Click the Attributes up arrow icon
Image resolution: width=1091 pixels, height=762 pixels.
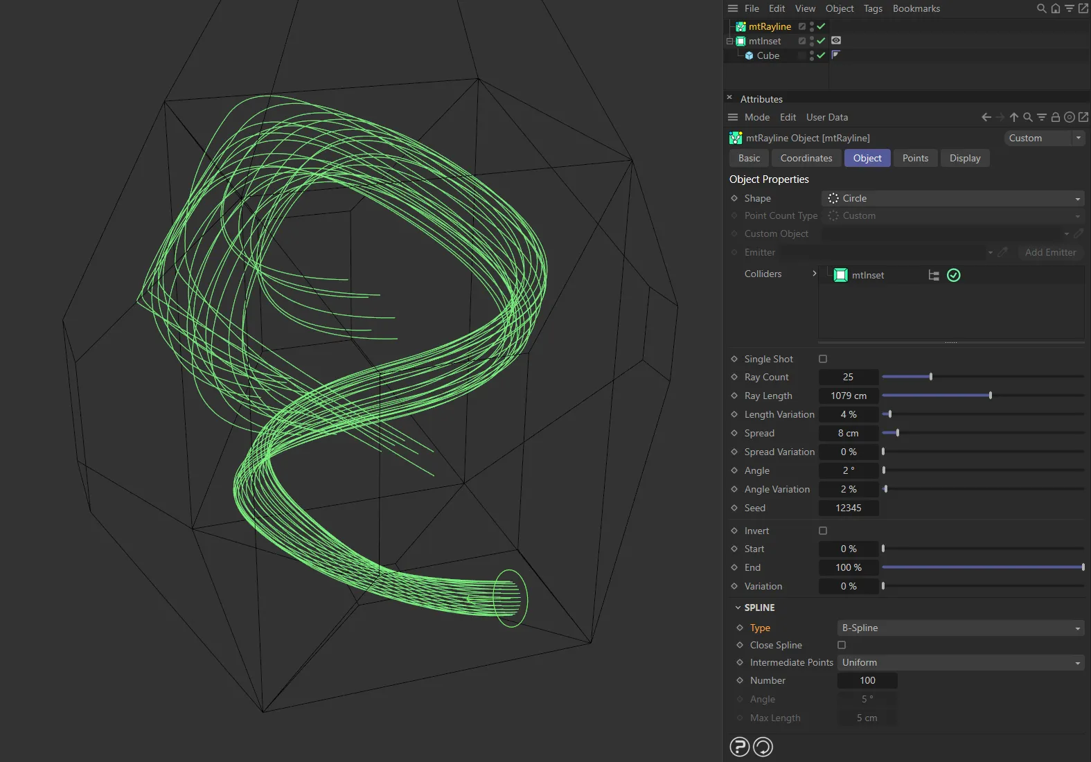click(x=1014, y=117)
